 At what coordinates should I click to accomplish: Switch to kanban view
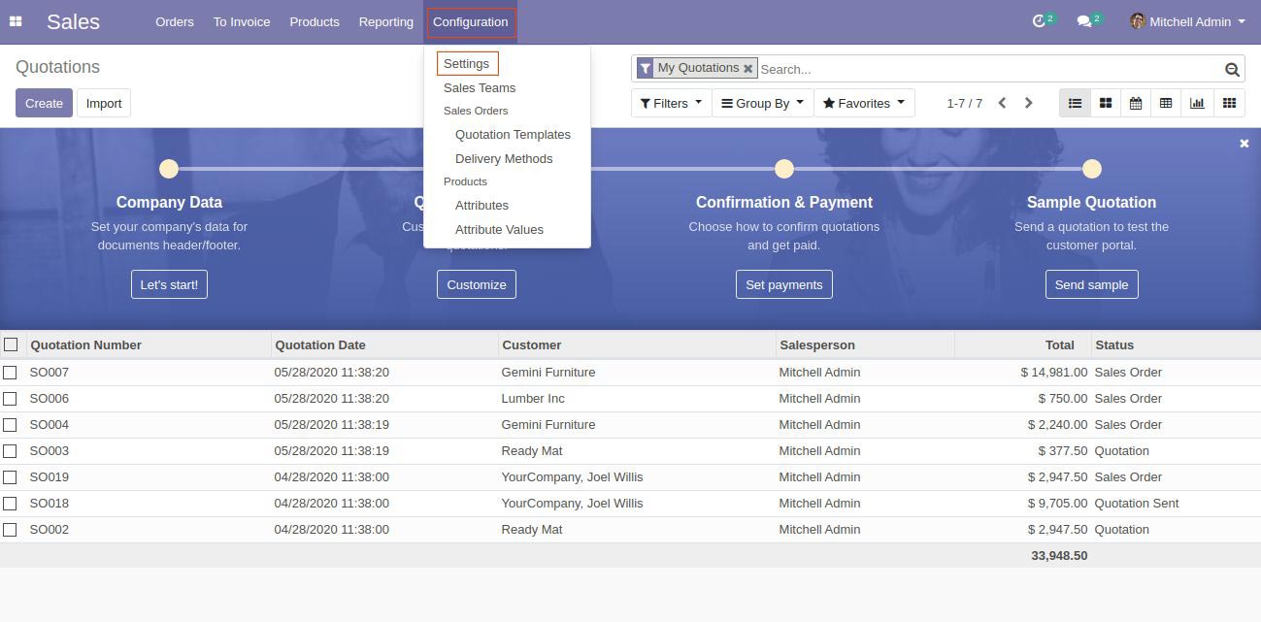tap(1106, 103)
